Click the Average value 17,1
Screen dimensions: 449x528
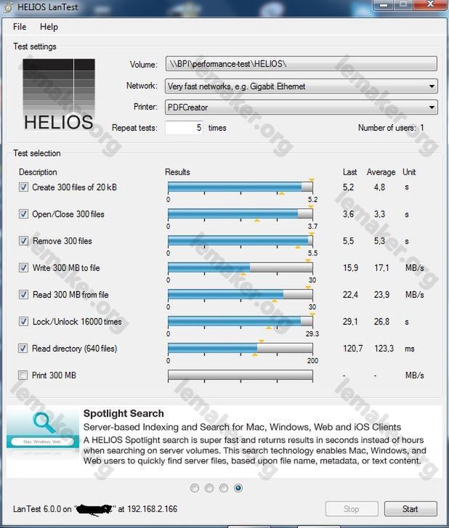click(381, 268)
